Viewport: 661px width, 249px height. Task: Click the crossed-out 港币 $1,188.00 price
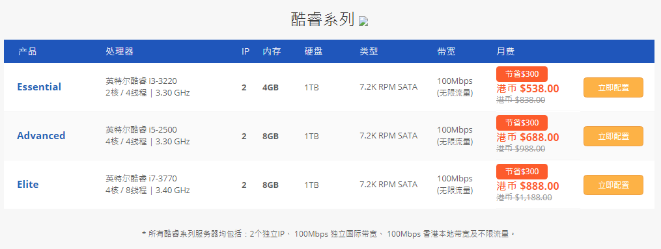524,197
